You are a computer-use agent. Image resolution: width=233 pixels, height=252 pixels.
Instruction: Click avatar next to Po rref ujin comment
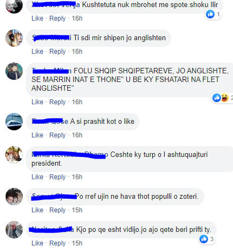(x=14, y=197)
